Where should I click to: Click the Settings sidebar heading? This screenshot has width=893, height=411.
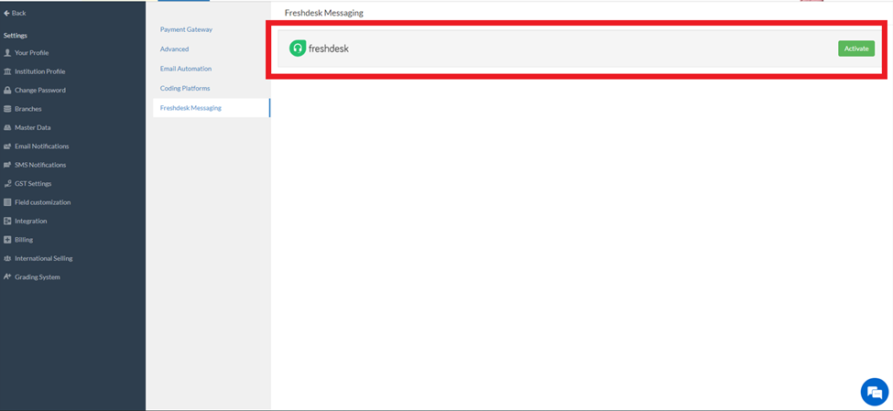pyautogui.click(x=16, y=36)
